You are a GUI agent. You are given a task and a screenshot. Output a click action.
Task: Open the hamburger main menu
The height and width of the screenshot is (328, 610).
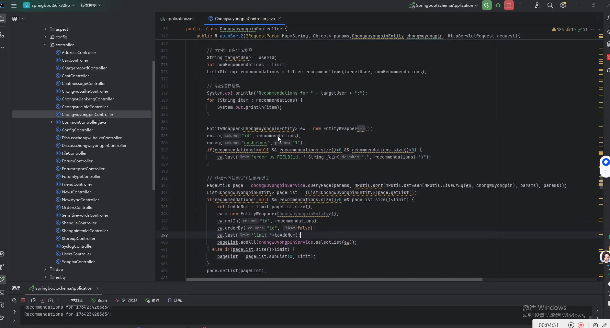click(14, 5)
